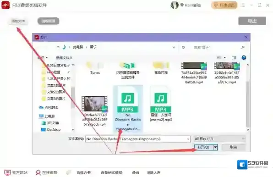This screenshot has width=273, height=177.
Task: Click the search magnifier icon
Action: [243, 47]
